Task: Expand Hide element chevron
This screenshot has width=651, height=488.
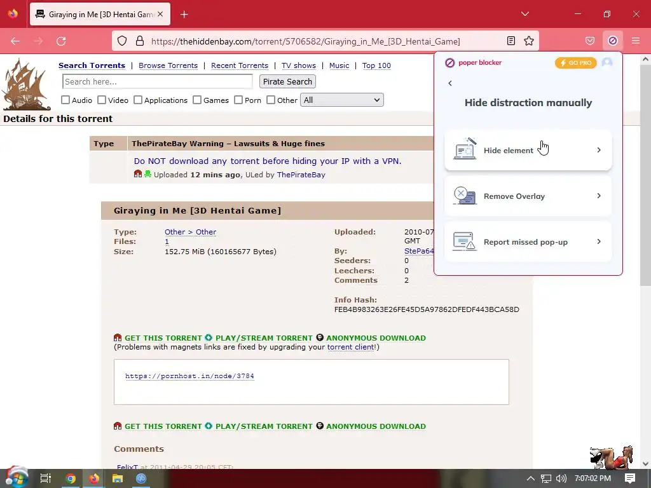Action: point(599,150)
